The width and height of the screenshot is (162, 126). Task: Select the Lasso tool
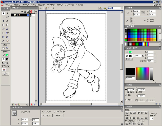click(7, 17)
